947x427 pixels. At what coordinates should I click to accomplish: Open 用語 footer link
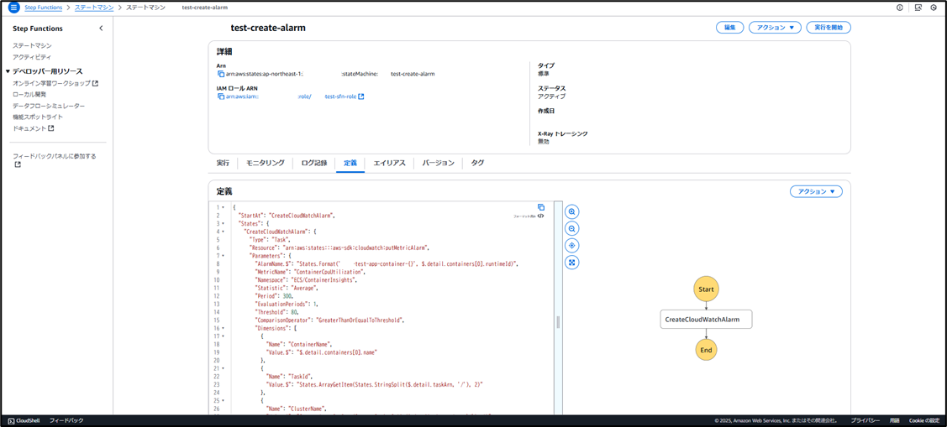[x=894, y=420]
